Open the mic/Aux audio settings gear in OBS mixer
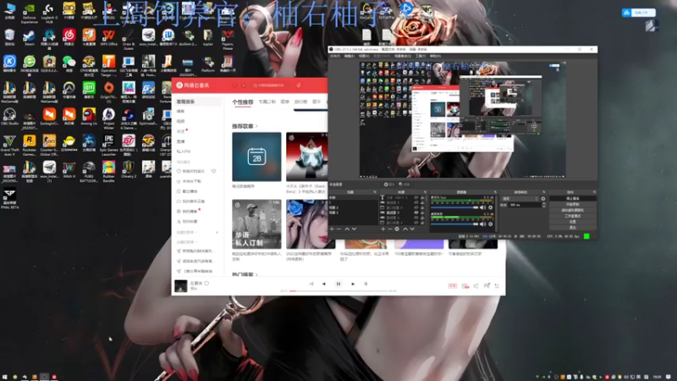 coord(491,207)
